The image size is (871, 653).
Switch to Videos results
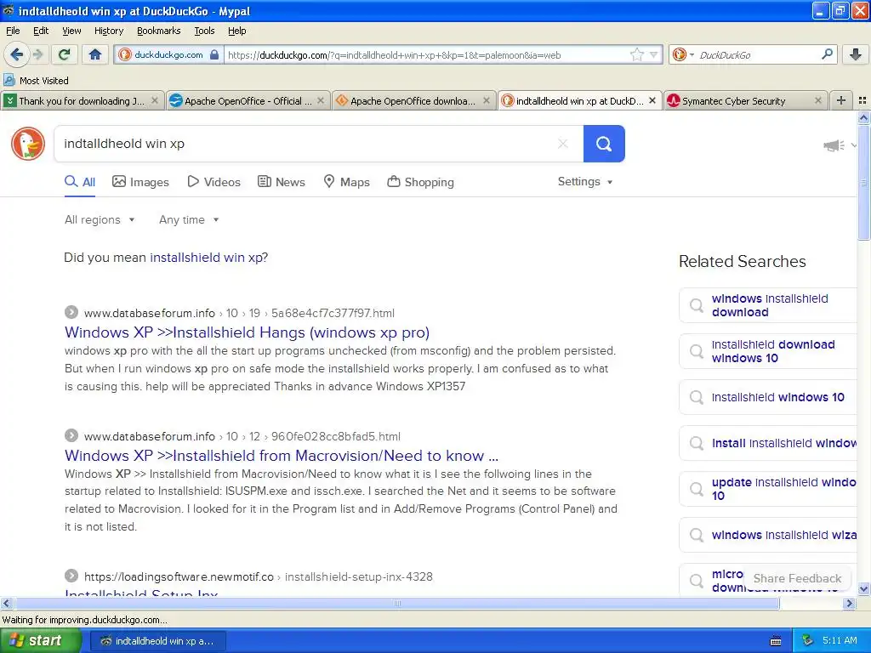[213, 182]
